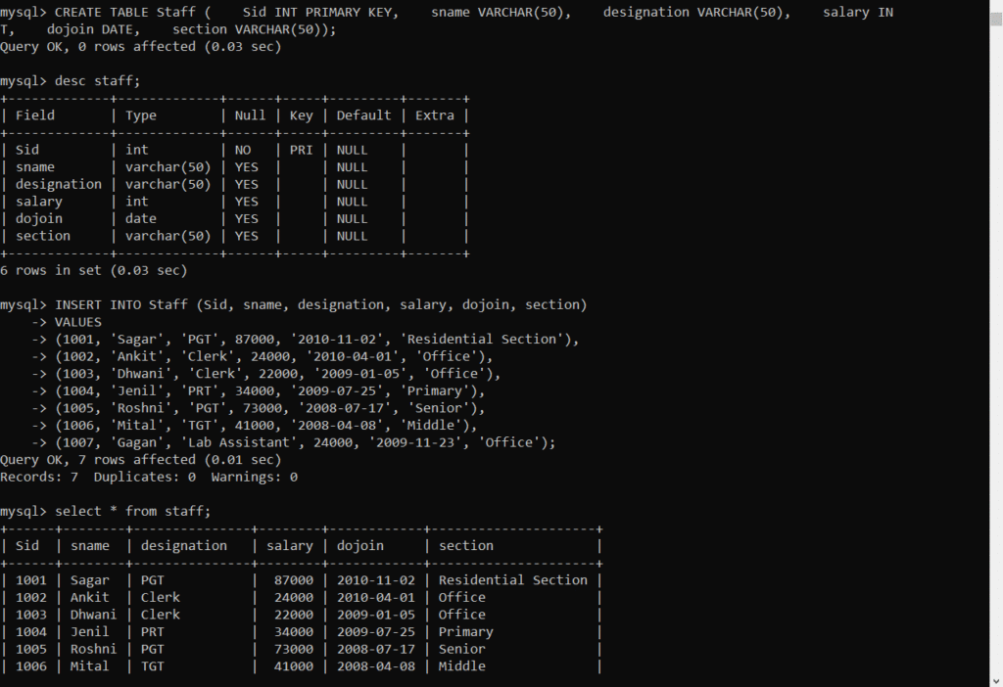
Task: Click the 2008-04-08 date in result table
Action: (x=376, y=666)
